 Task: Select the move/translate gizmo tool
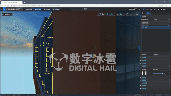[x=99, y=14]
